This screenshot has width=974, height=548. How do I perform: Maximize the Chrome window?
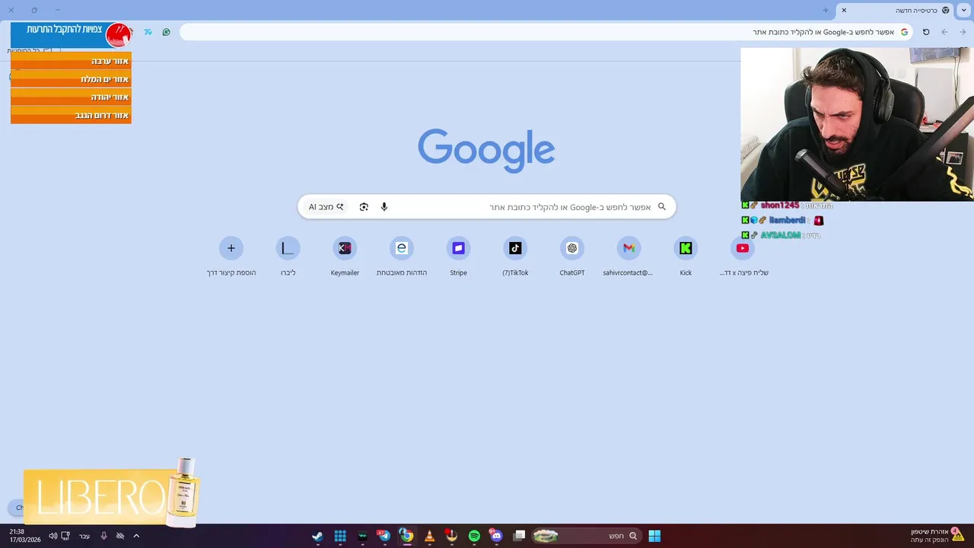(34, 11)
